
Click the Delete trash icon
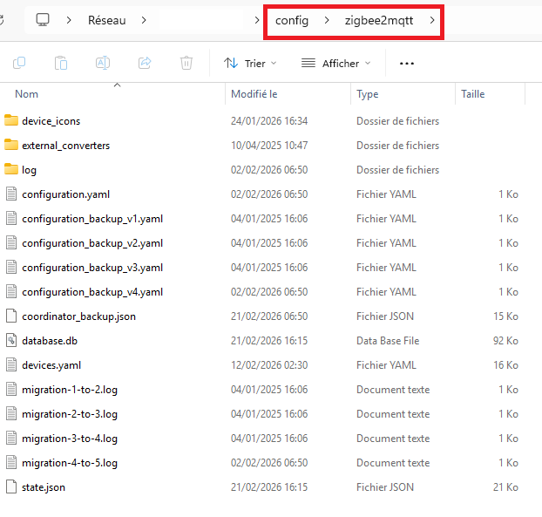(186, 63)
